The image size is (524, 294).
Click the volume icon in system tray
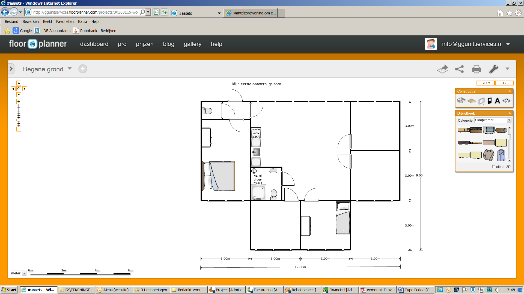tap(497, 290)
